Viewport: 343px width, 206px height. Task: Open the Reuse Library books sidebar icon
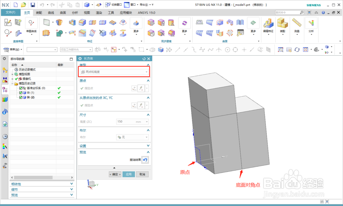5,99
